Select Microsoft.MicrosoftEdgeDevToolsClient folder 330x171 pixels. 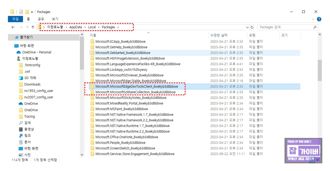click(137, 86)
